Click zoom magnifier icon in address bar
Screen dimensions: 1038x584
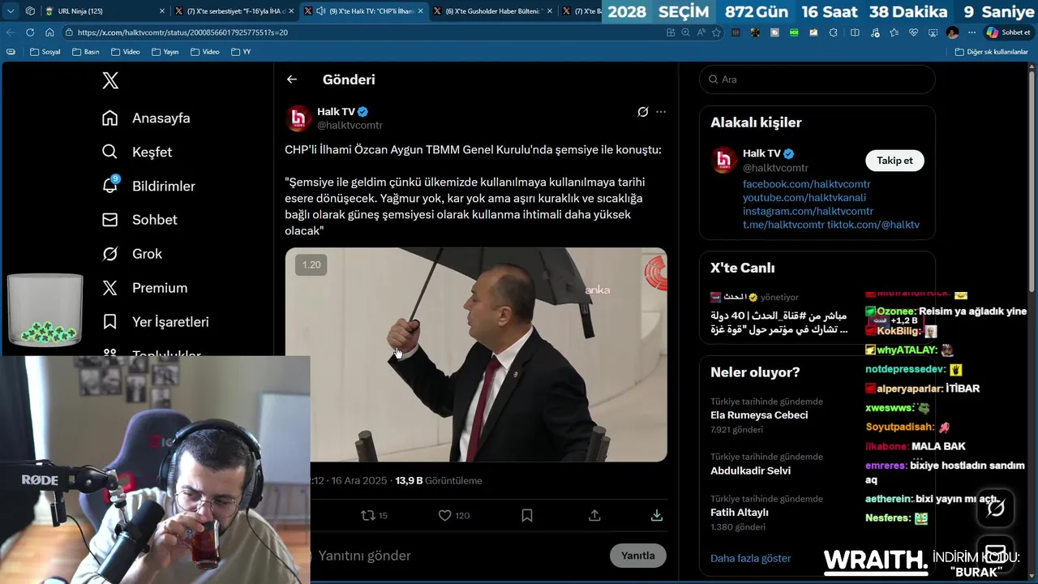[x=686, y=32]
